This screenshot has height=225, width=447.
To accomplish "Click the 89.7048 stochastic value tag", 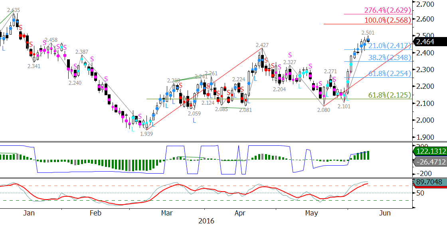I will 430,182.
